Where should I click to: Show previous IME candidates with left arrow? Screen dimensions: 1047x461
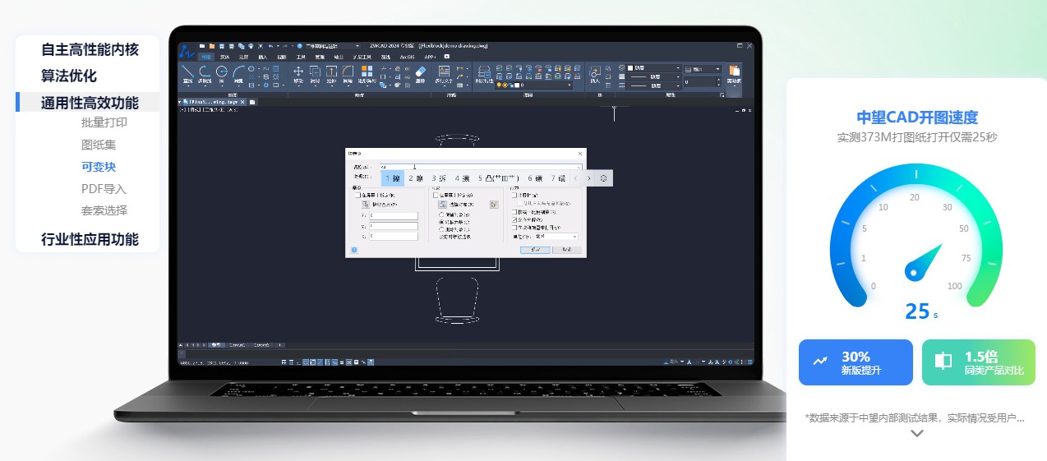click(575, 177)
